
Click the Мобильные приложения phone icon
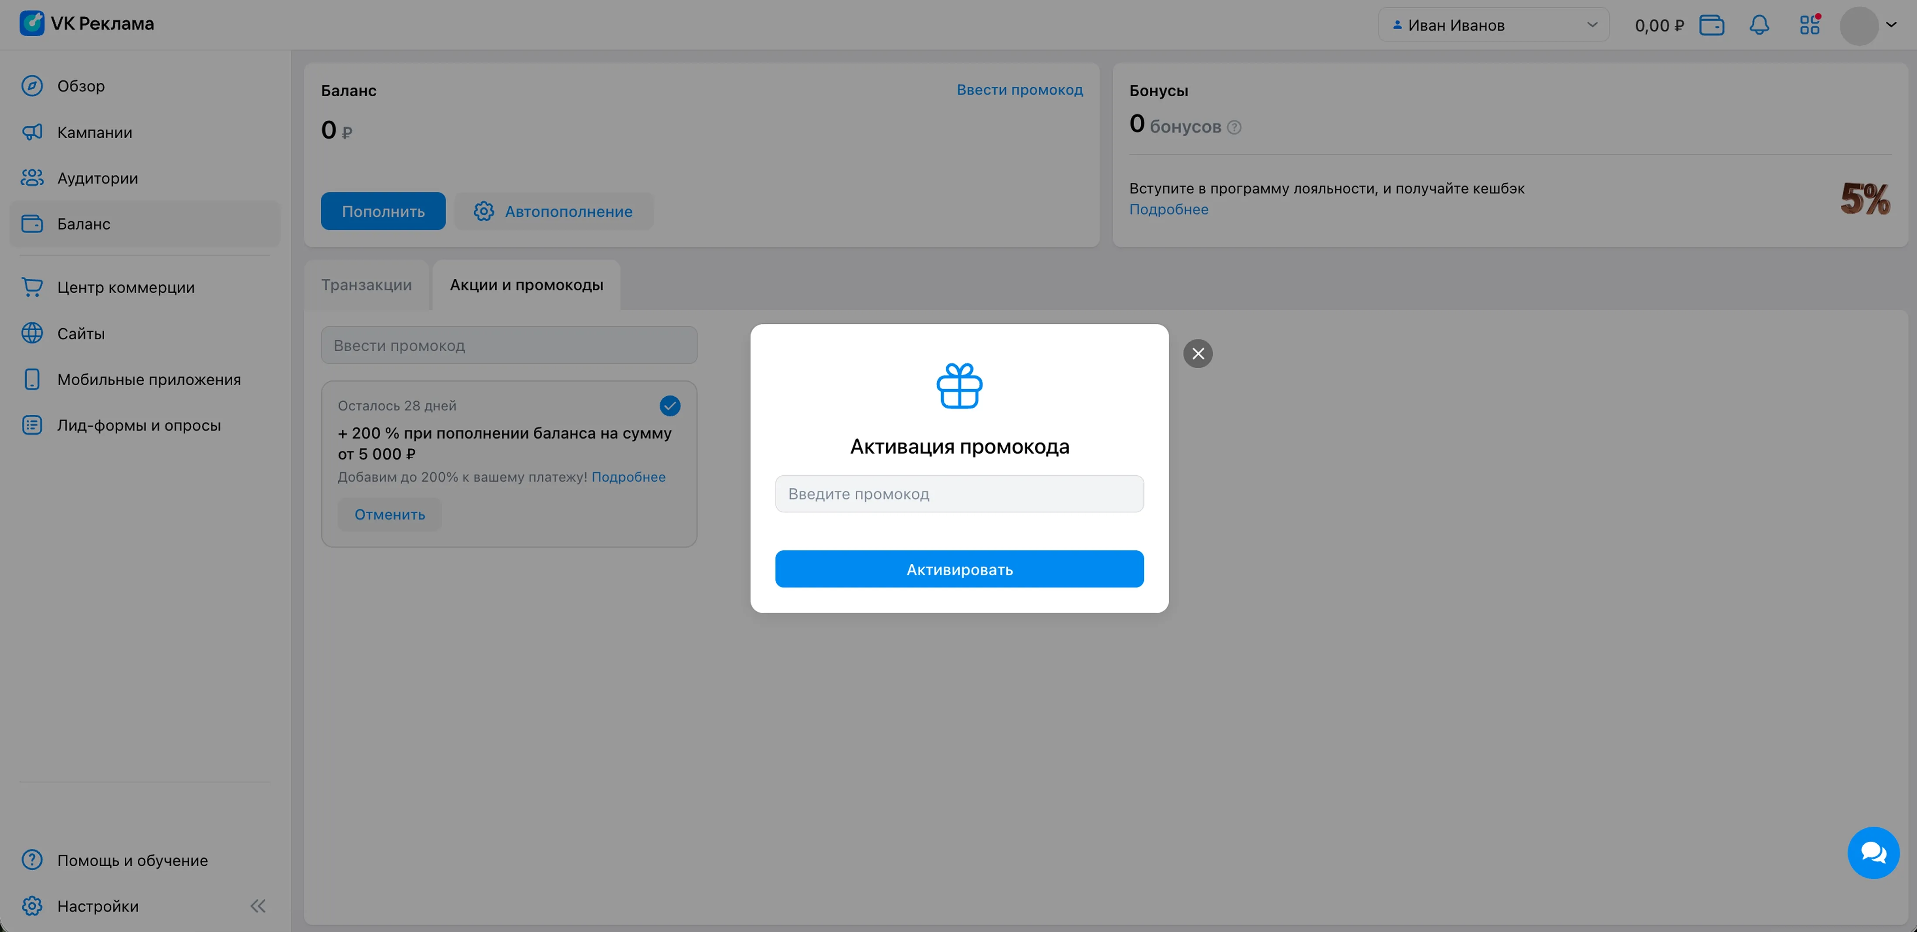pos(32,380)
